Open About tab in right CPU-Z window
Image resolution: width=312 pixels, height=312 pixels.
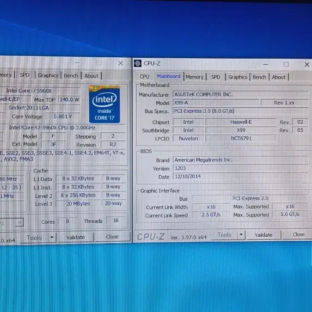click(279, 77)
